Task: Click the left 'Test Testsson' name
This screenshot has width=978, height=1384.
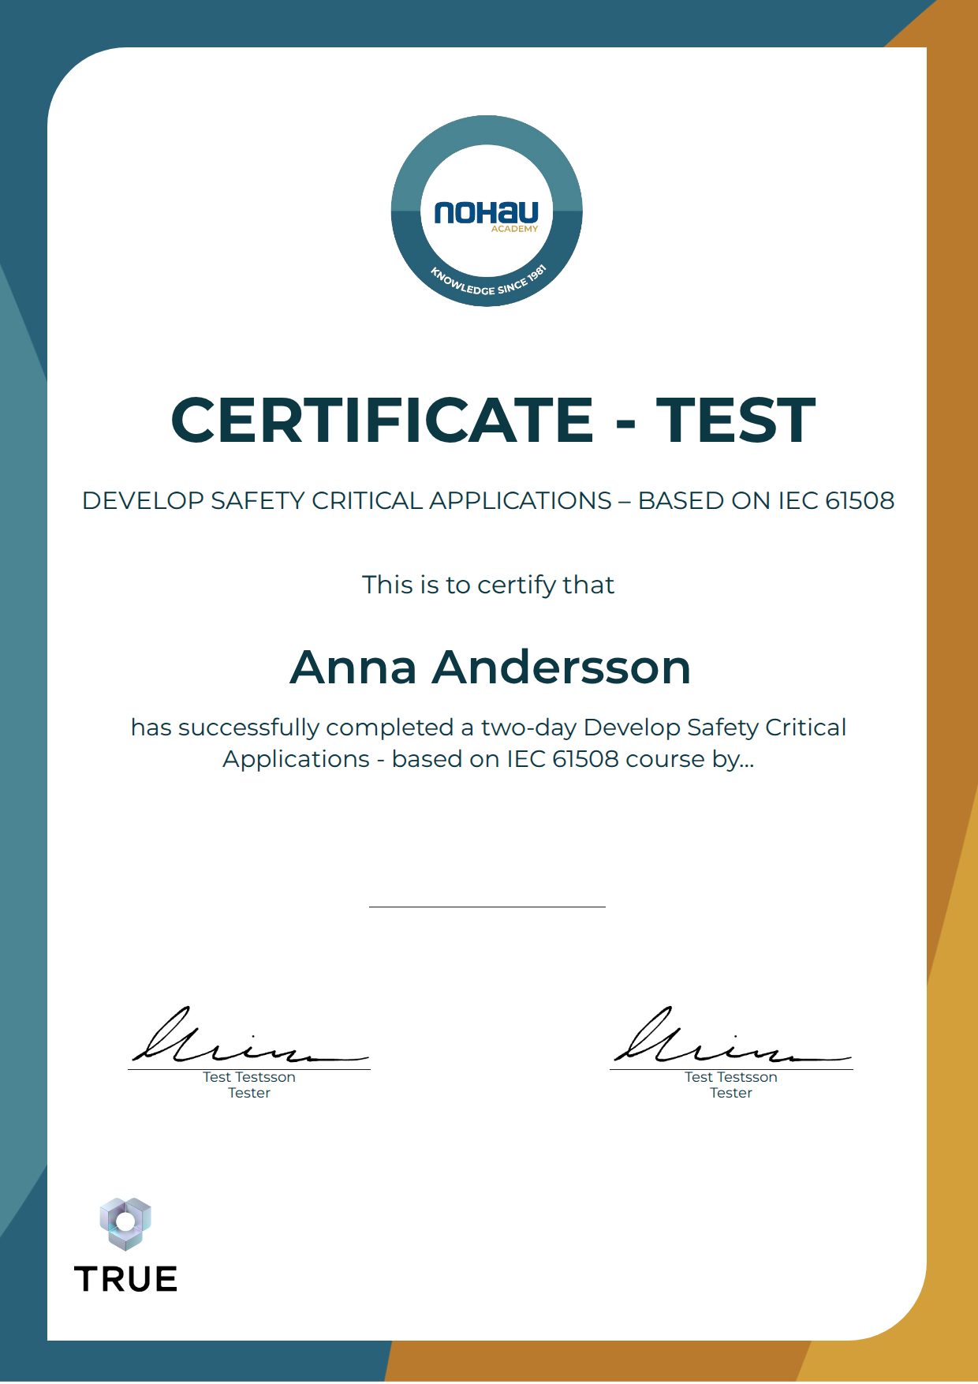Action: point(249,1077)
